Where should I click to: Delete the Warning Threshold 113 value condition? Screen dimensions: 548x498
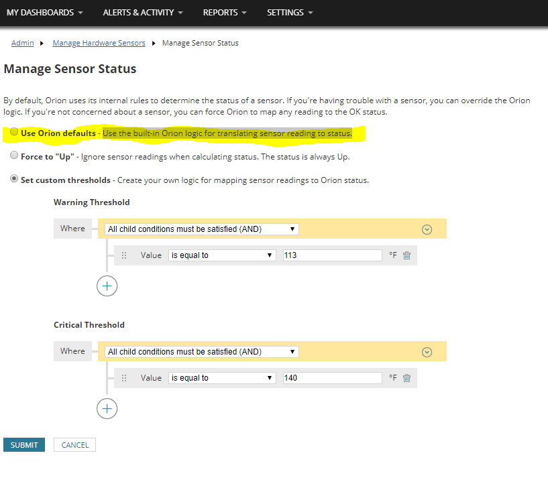[406, 255]
